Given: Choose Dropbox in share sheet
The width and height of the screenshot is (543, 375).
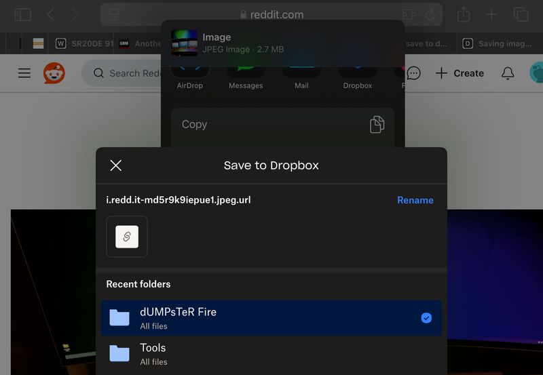Looking at the screenshot, I should pyautogui.click(x=358, y=77).
